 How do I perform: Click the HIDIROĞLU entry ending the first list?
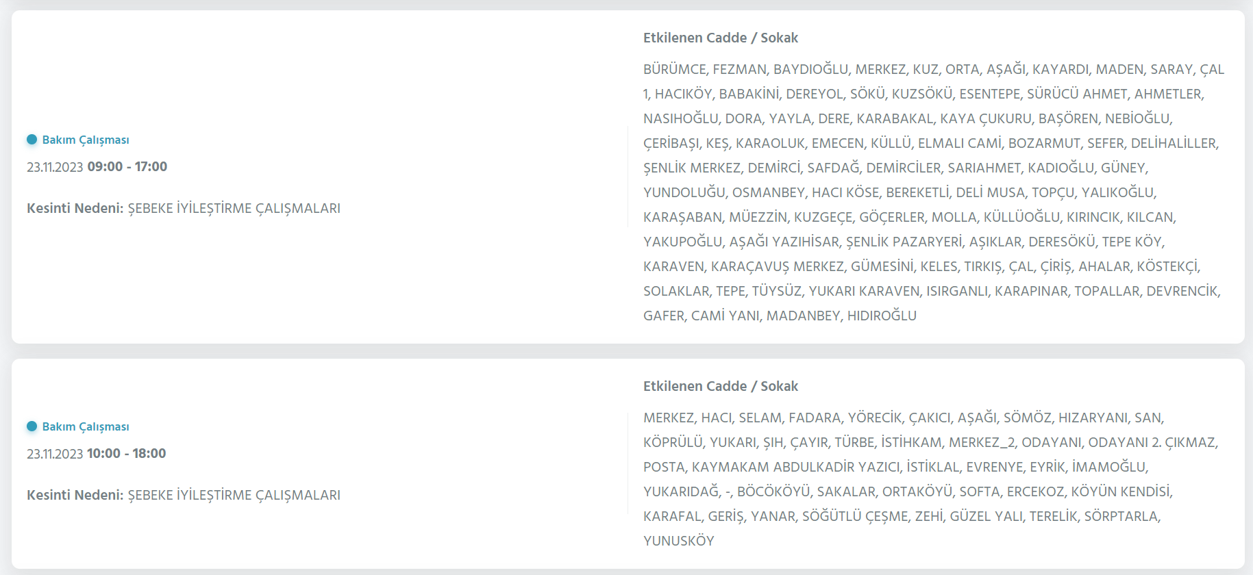click(882, 316)
